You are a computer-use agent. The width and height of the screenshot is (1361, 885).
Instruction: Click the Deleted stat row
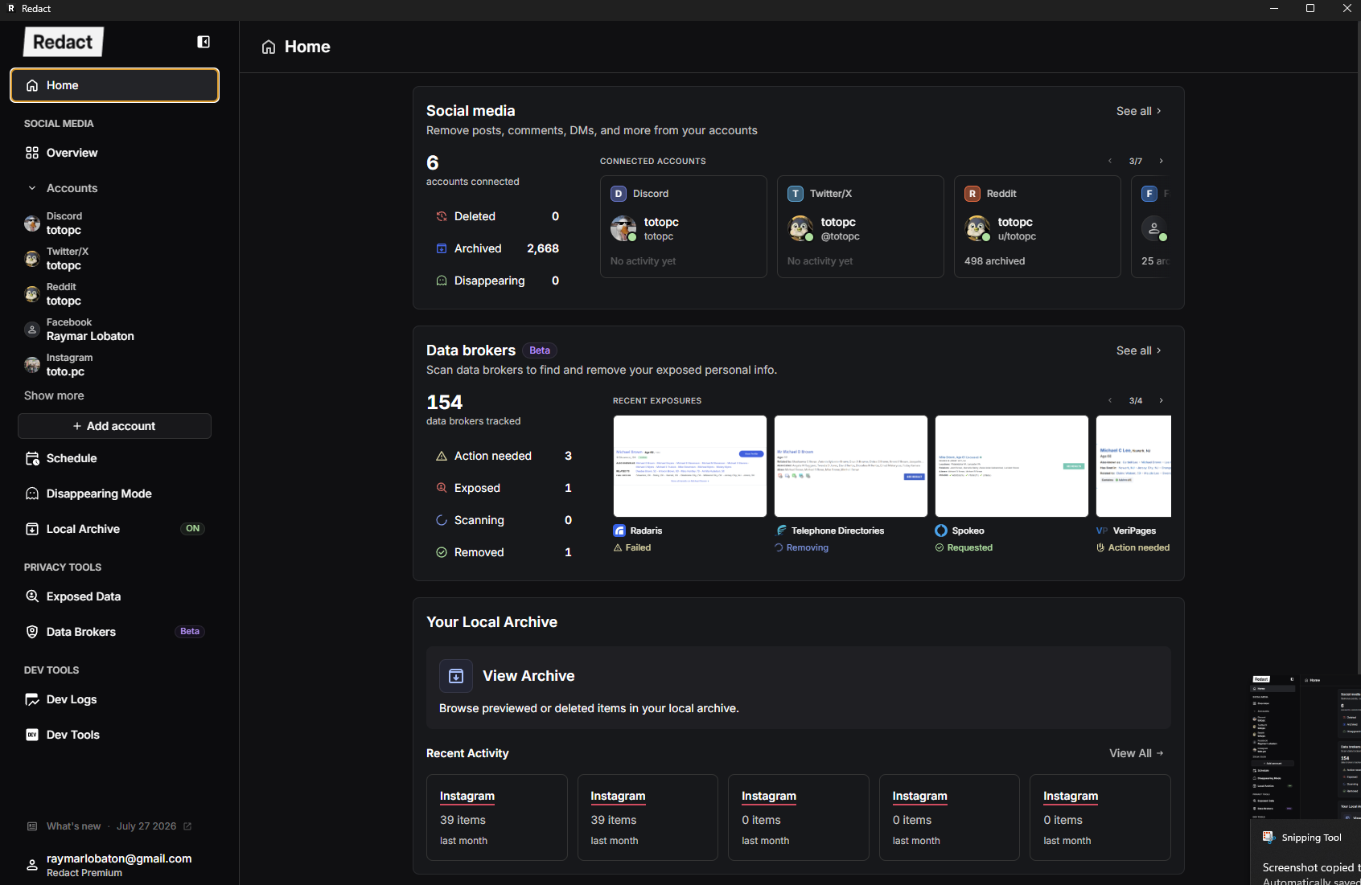pos(497,216)
